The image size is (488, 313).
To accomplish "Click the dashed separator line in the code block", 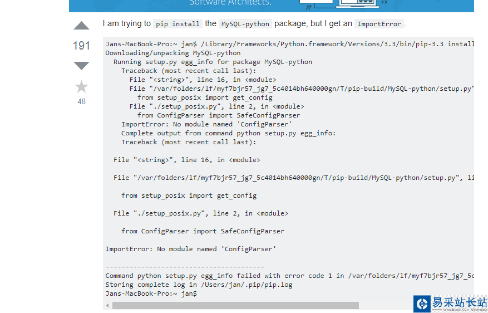I will point(185,267).
